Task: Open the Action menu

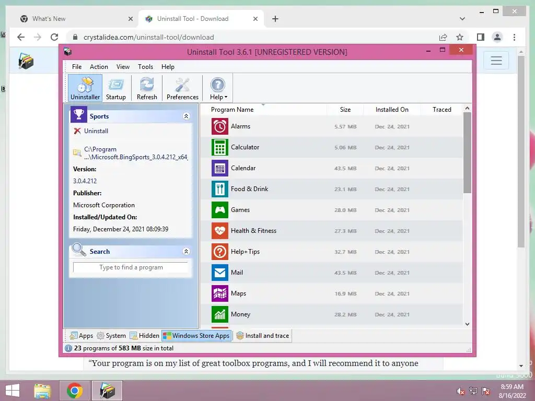Action: point(99,67)
